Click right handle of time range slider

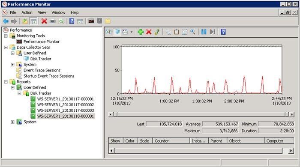pyautogui.click(x=287, y=114)
